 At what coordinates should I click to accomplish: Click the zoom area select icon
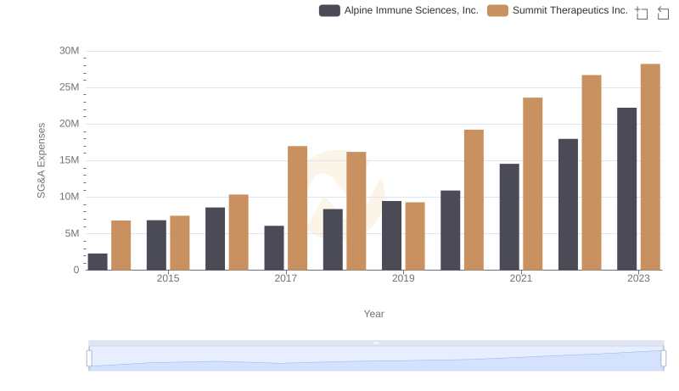point(642,13)
